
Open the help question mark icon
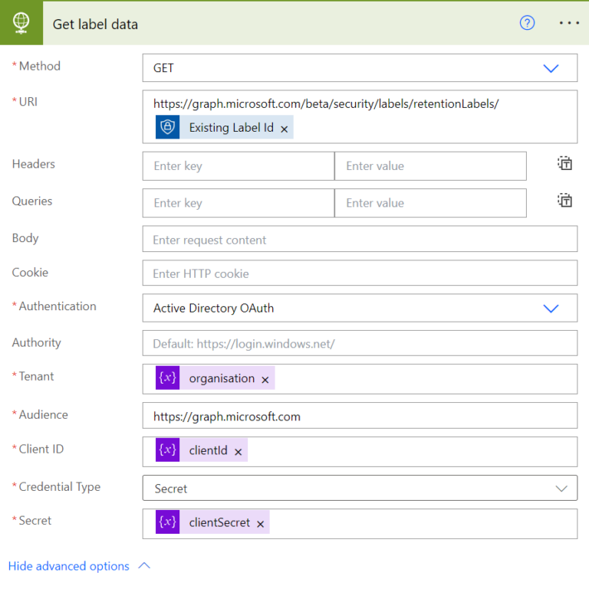(527, 23)
